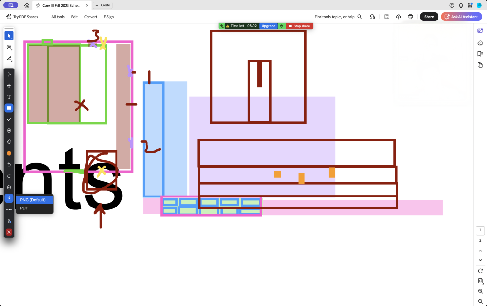Image resolution: width=487 pixels, height=306 pixels.
Task: Go to previous page with up chevron
Action: point(480,250)
